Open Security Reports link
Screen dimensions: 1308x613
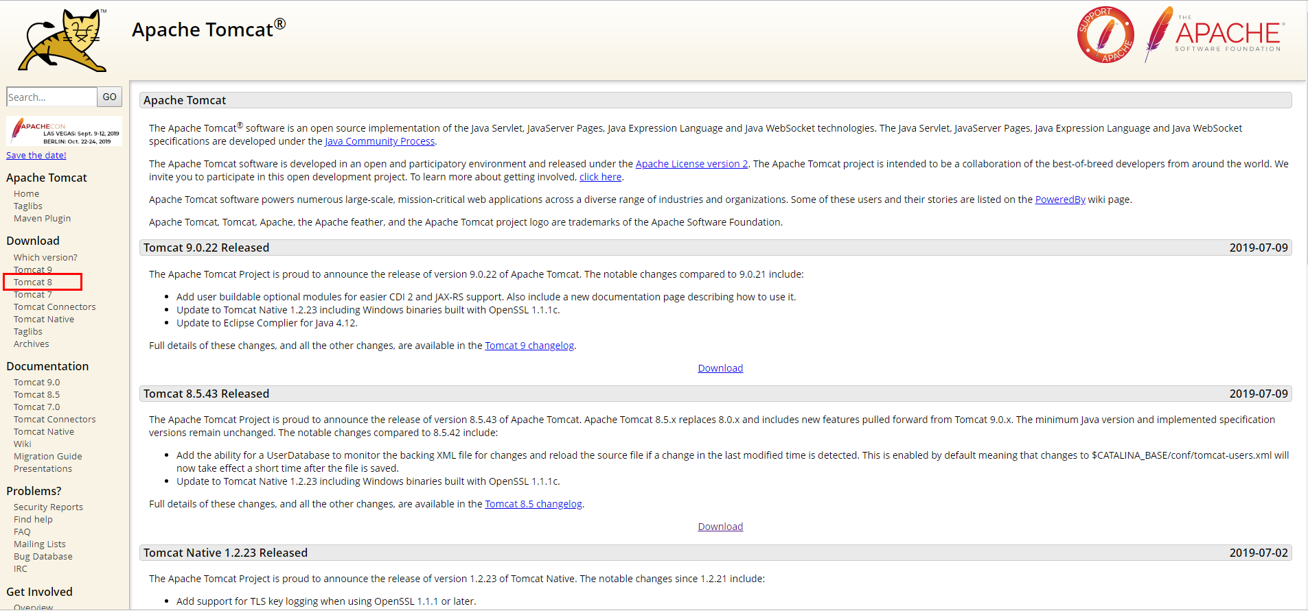48,507
